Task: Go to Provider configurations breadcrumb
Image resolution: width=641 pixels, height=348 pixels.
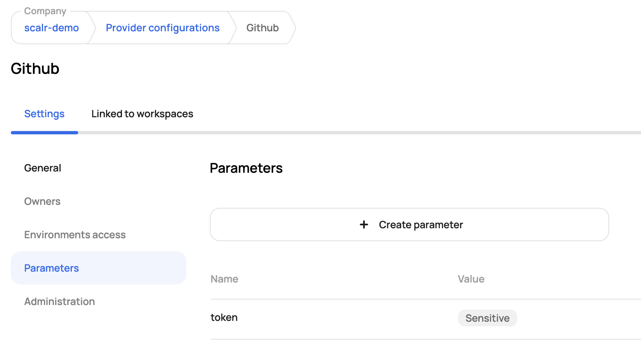Action: (x=163, y=28)
